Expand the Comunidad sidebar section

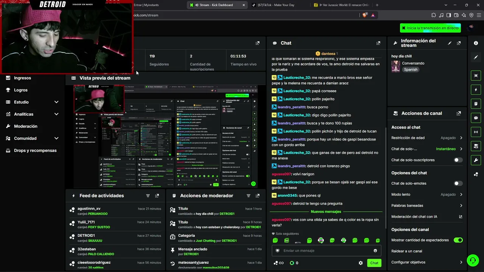[56, 138]
